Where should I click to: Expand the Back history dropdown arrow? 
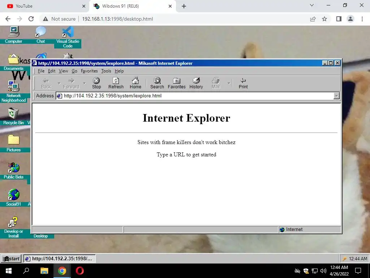(x=59, y=83)
